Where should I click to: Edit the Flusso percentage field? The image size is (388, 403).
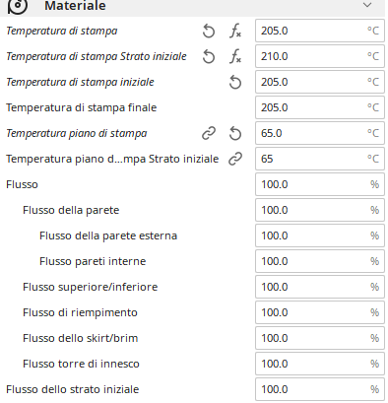pos(320,184)
